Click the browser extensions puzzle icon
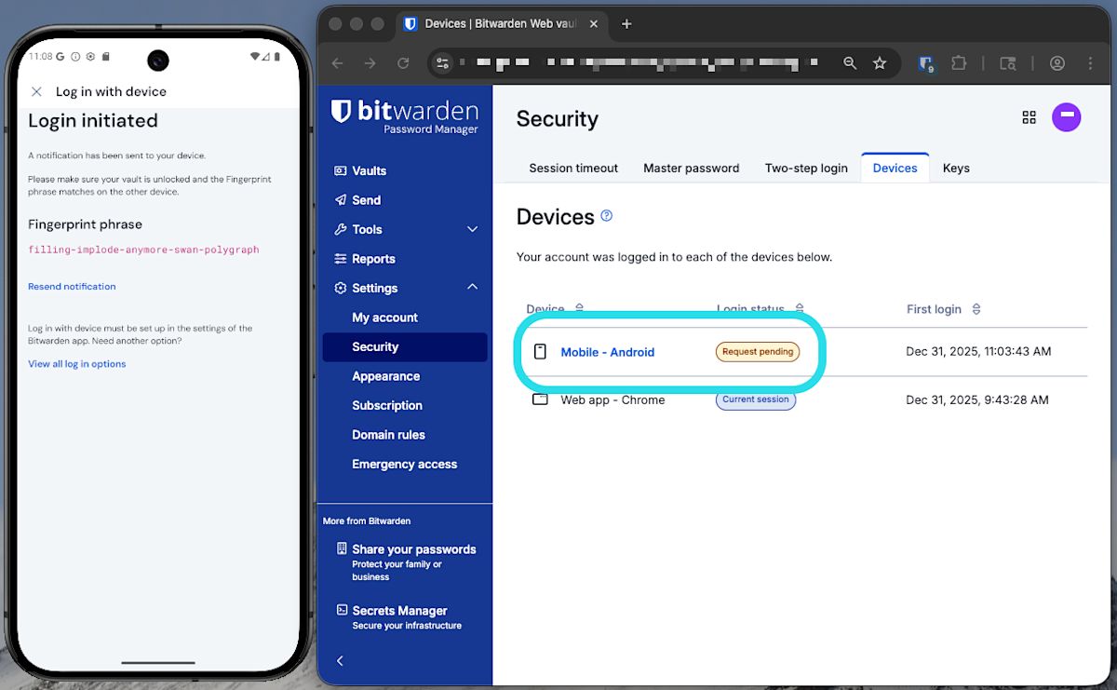The width and height of the screenshot is (1117, 690). pyautogui.click(x=959, y=62)
